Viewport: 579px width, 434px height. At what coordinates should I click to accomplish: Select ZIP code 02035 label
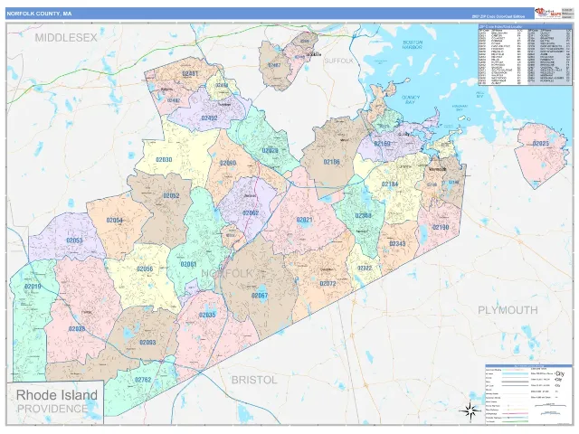(207, 315)
